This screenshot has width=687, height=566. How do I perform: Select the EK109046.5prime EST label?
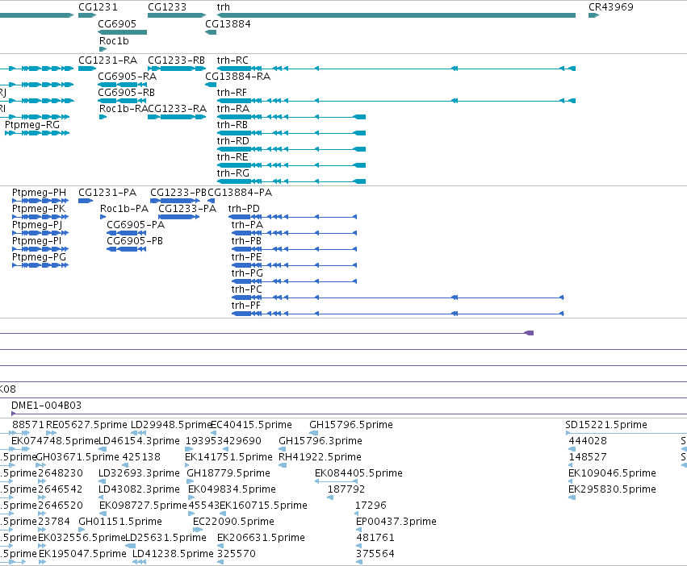(612, 473)
